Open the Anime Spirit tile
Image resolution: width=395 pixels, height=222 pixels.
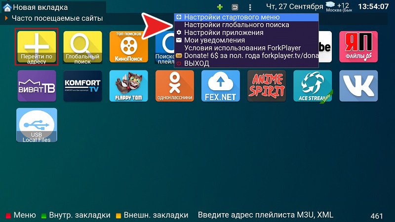click(x=267, y=86)
